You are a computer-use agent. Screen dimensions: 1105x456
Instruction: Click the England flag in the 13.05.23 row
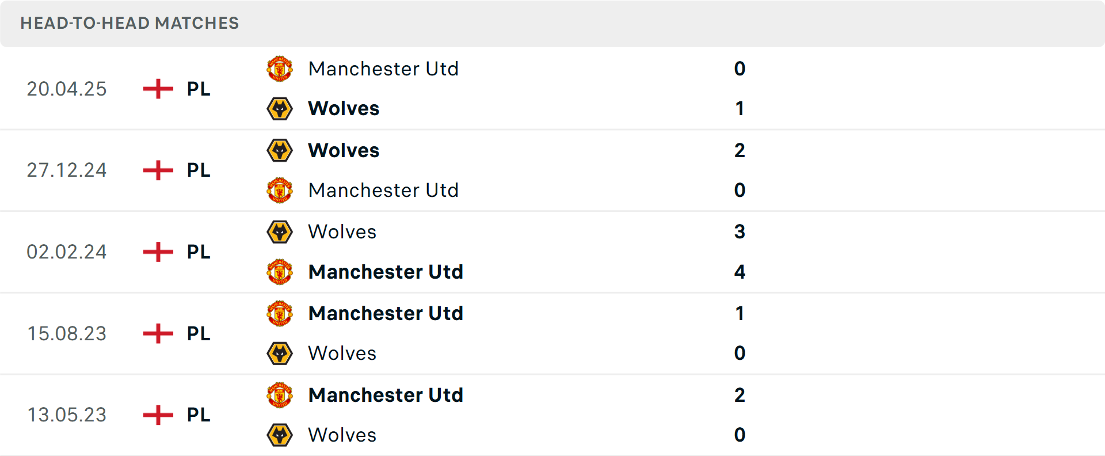(x=157, y=415)
